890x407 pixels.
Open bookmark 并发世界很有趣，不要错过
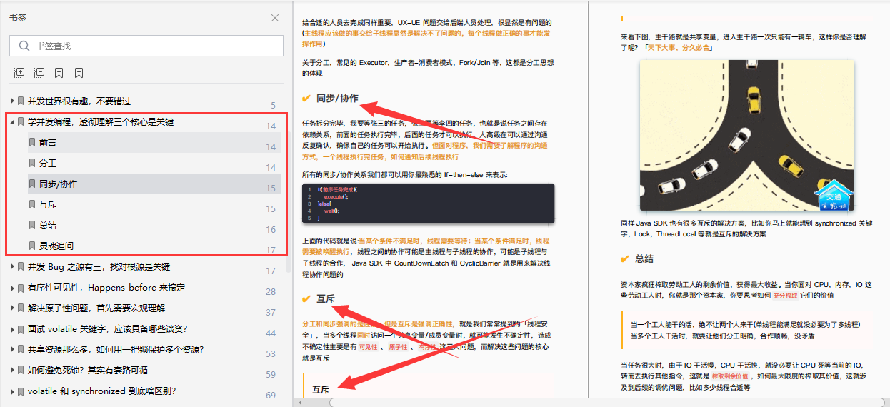(79, 101)
